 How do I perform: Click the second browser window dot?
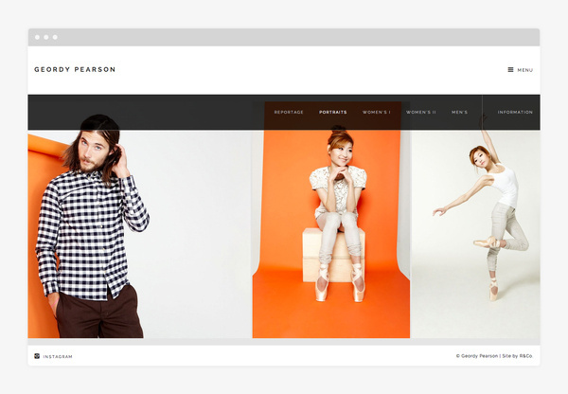[46, 37]
